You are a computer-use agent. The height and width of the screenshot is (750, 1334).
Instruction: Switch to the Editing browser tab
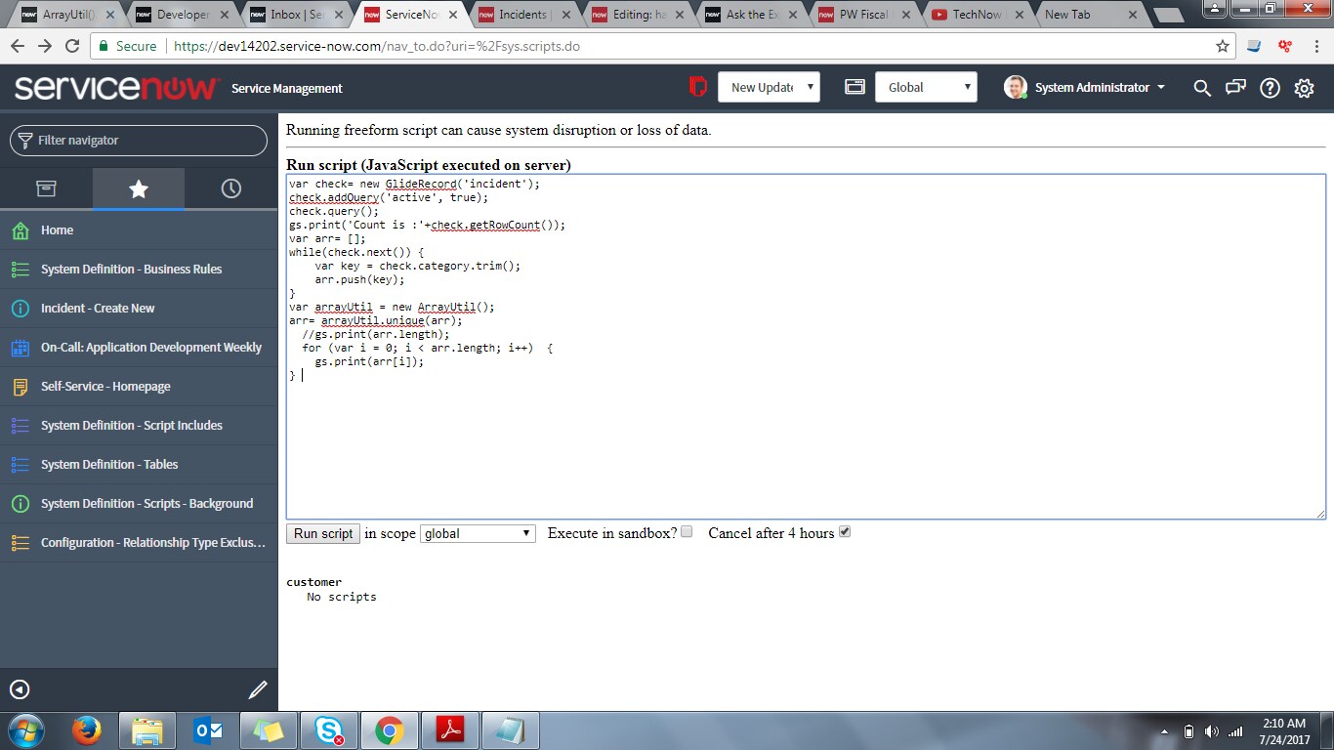coord(640,15)
